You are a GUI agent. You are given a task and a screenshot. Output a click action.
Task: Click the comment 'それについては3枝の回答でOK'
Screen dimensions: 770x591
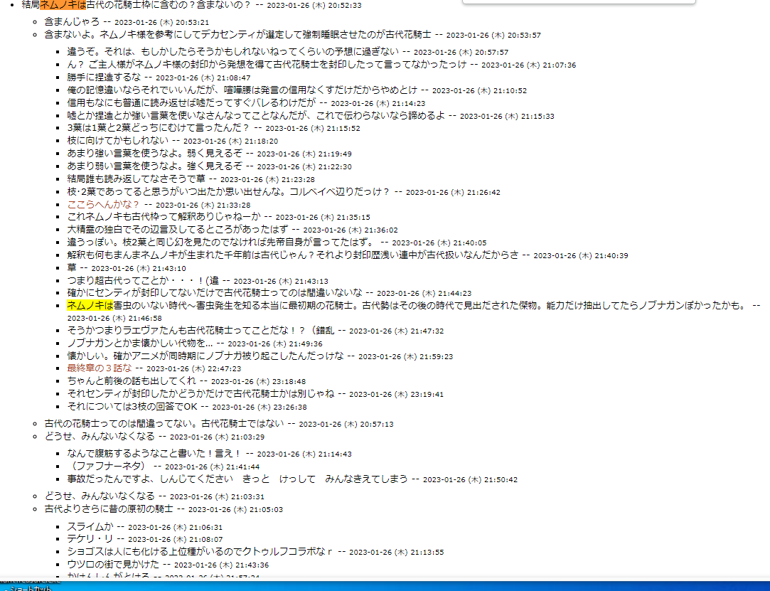[x=132, y=406]
